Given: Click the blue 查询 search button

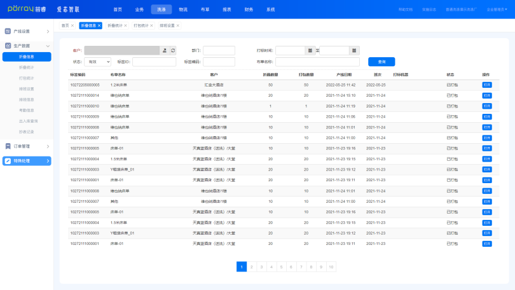Looking at the screenshot, I should (381, 62).
